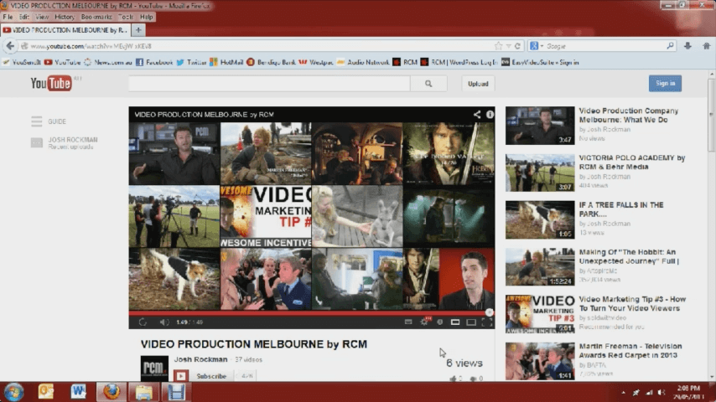
Task: Open VICTORIA POLO ACADEMY suggested video title
Action: click(x=632, y=162)
